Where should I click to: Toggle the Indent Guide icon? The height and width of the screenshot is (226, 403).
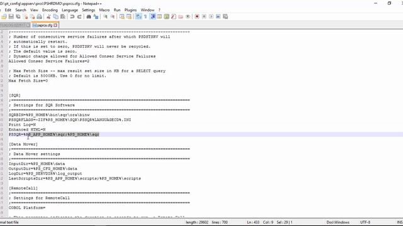153,17
